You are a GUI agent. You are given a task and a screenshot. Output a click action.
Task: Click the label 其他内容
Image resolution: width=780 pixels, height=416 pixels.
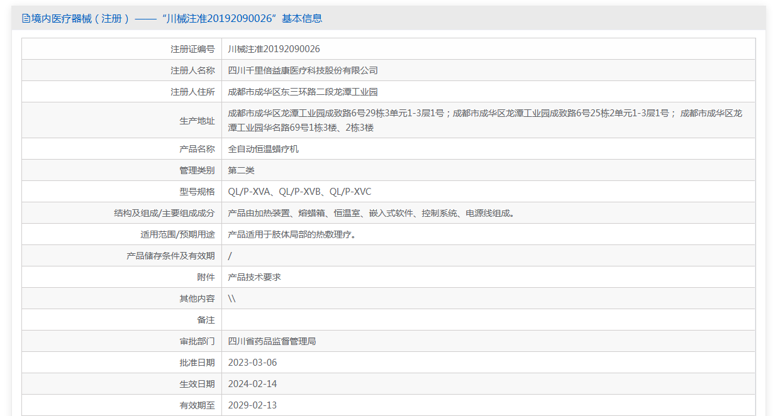(197, 298)
